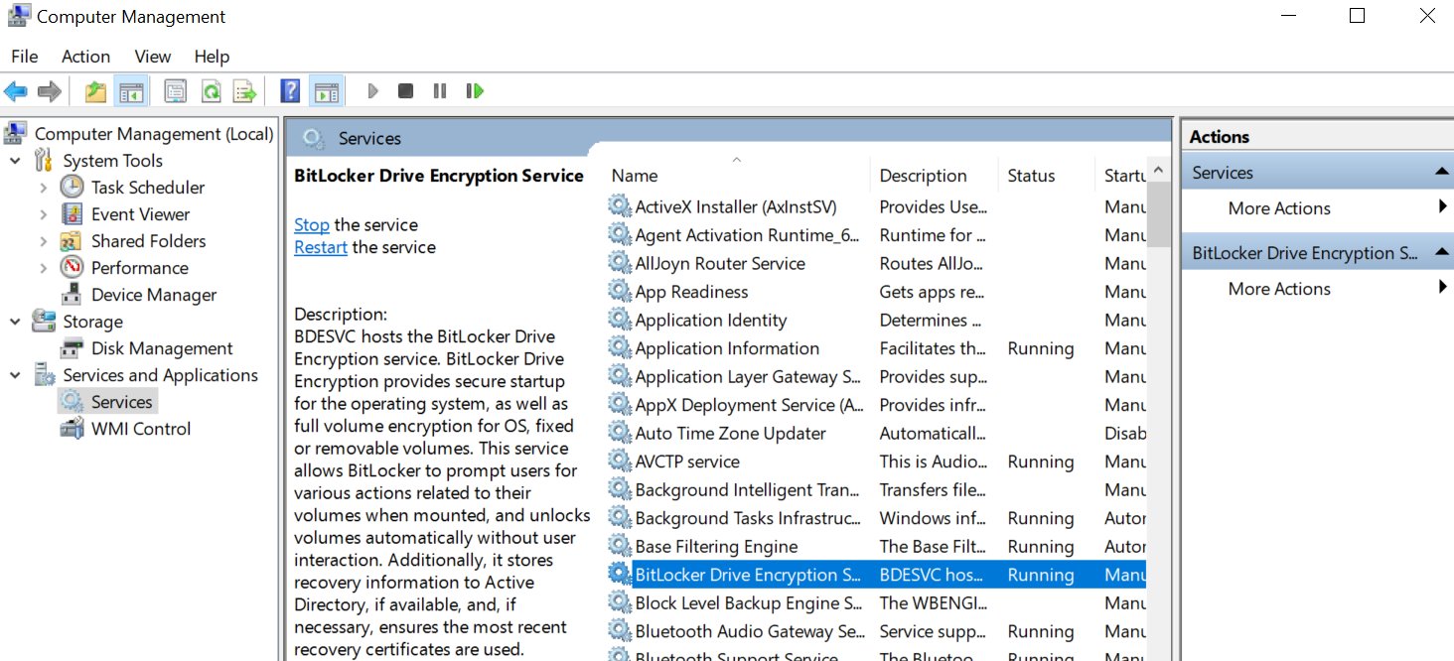Screen dimensions: 1454x661
Task: Expand the Performance node
Action: pos(43,268)
